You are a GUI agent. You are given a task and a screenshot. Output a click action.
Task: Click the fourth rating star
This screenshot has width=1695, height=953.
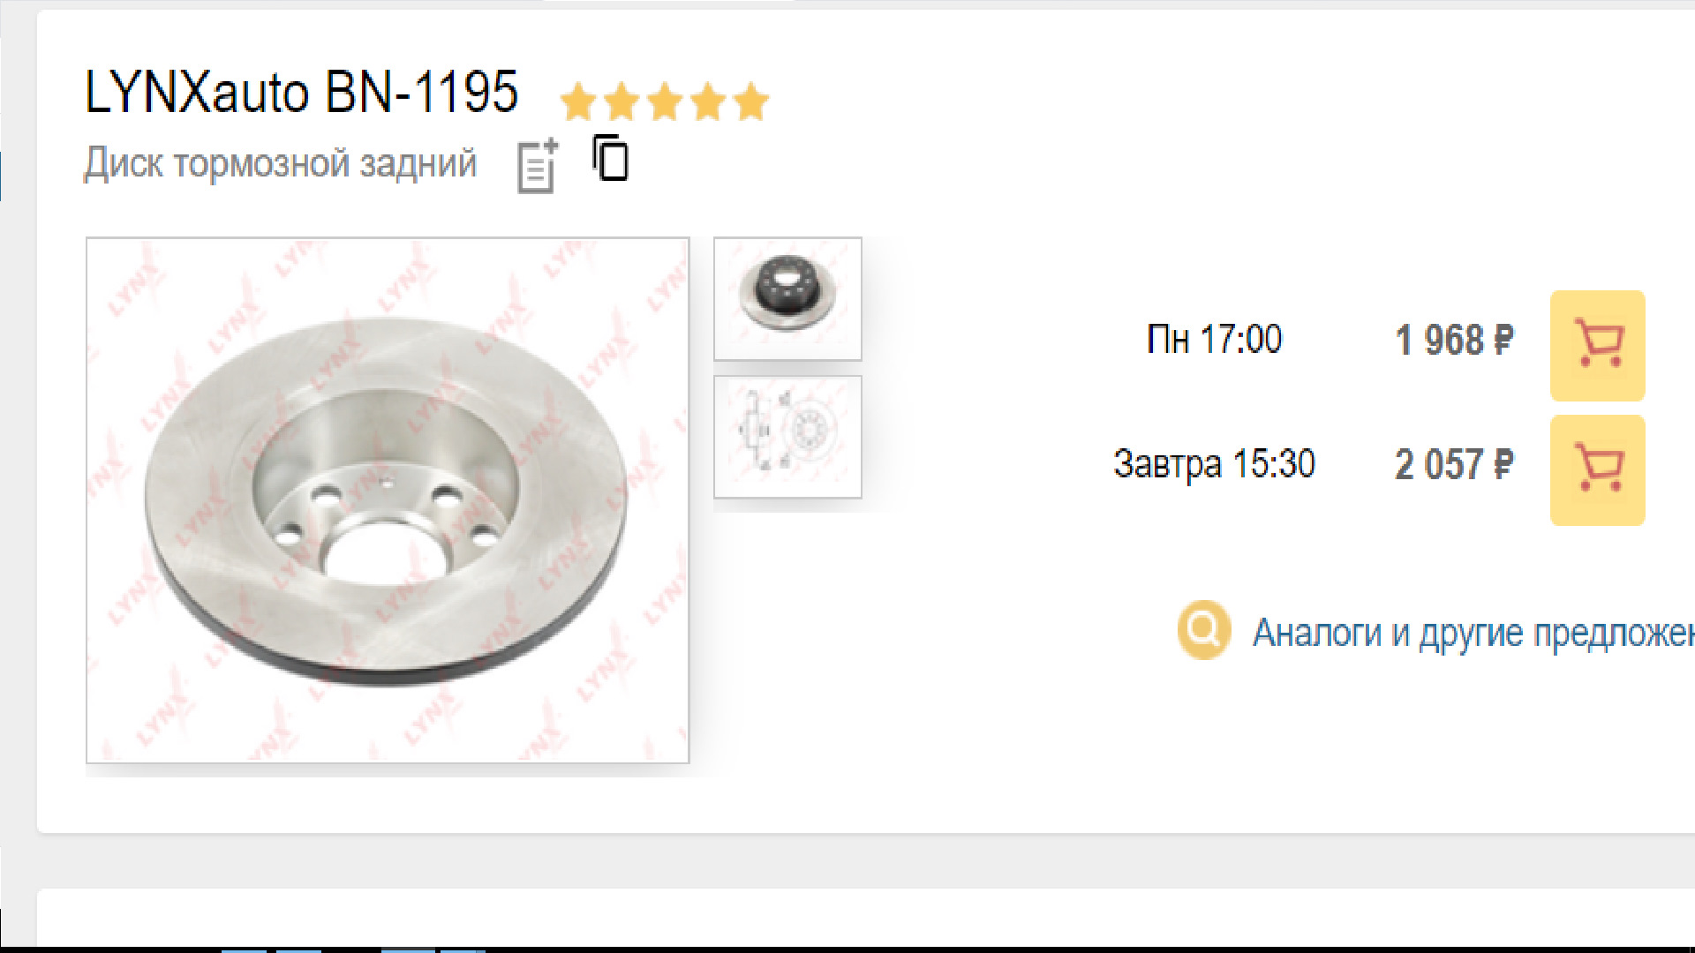tap(708, 101)
